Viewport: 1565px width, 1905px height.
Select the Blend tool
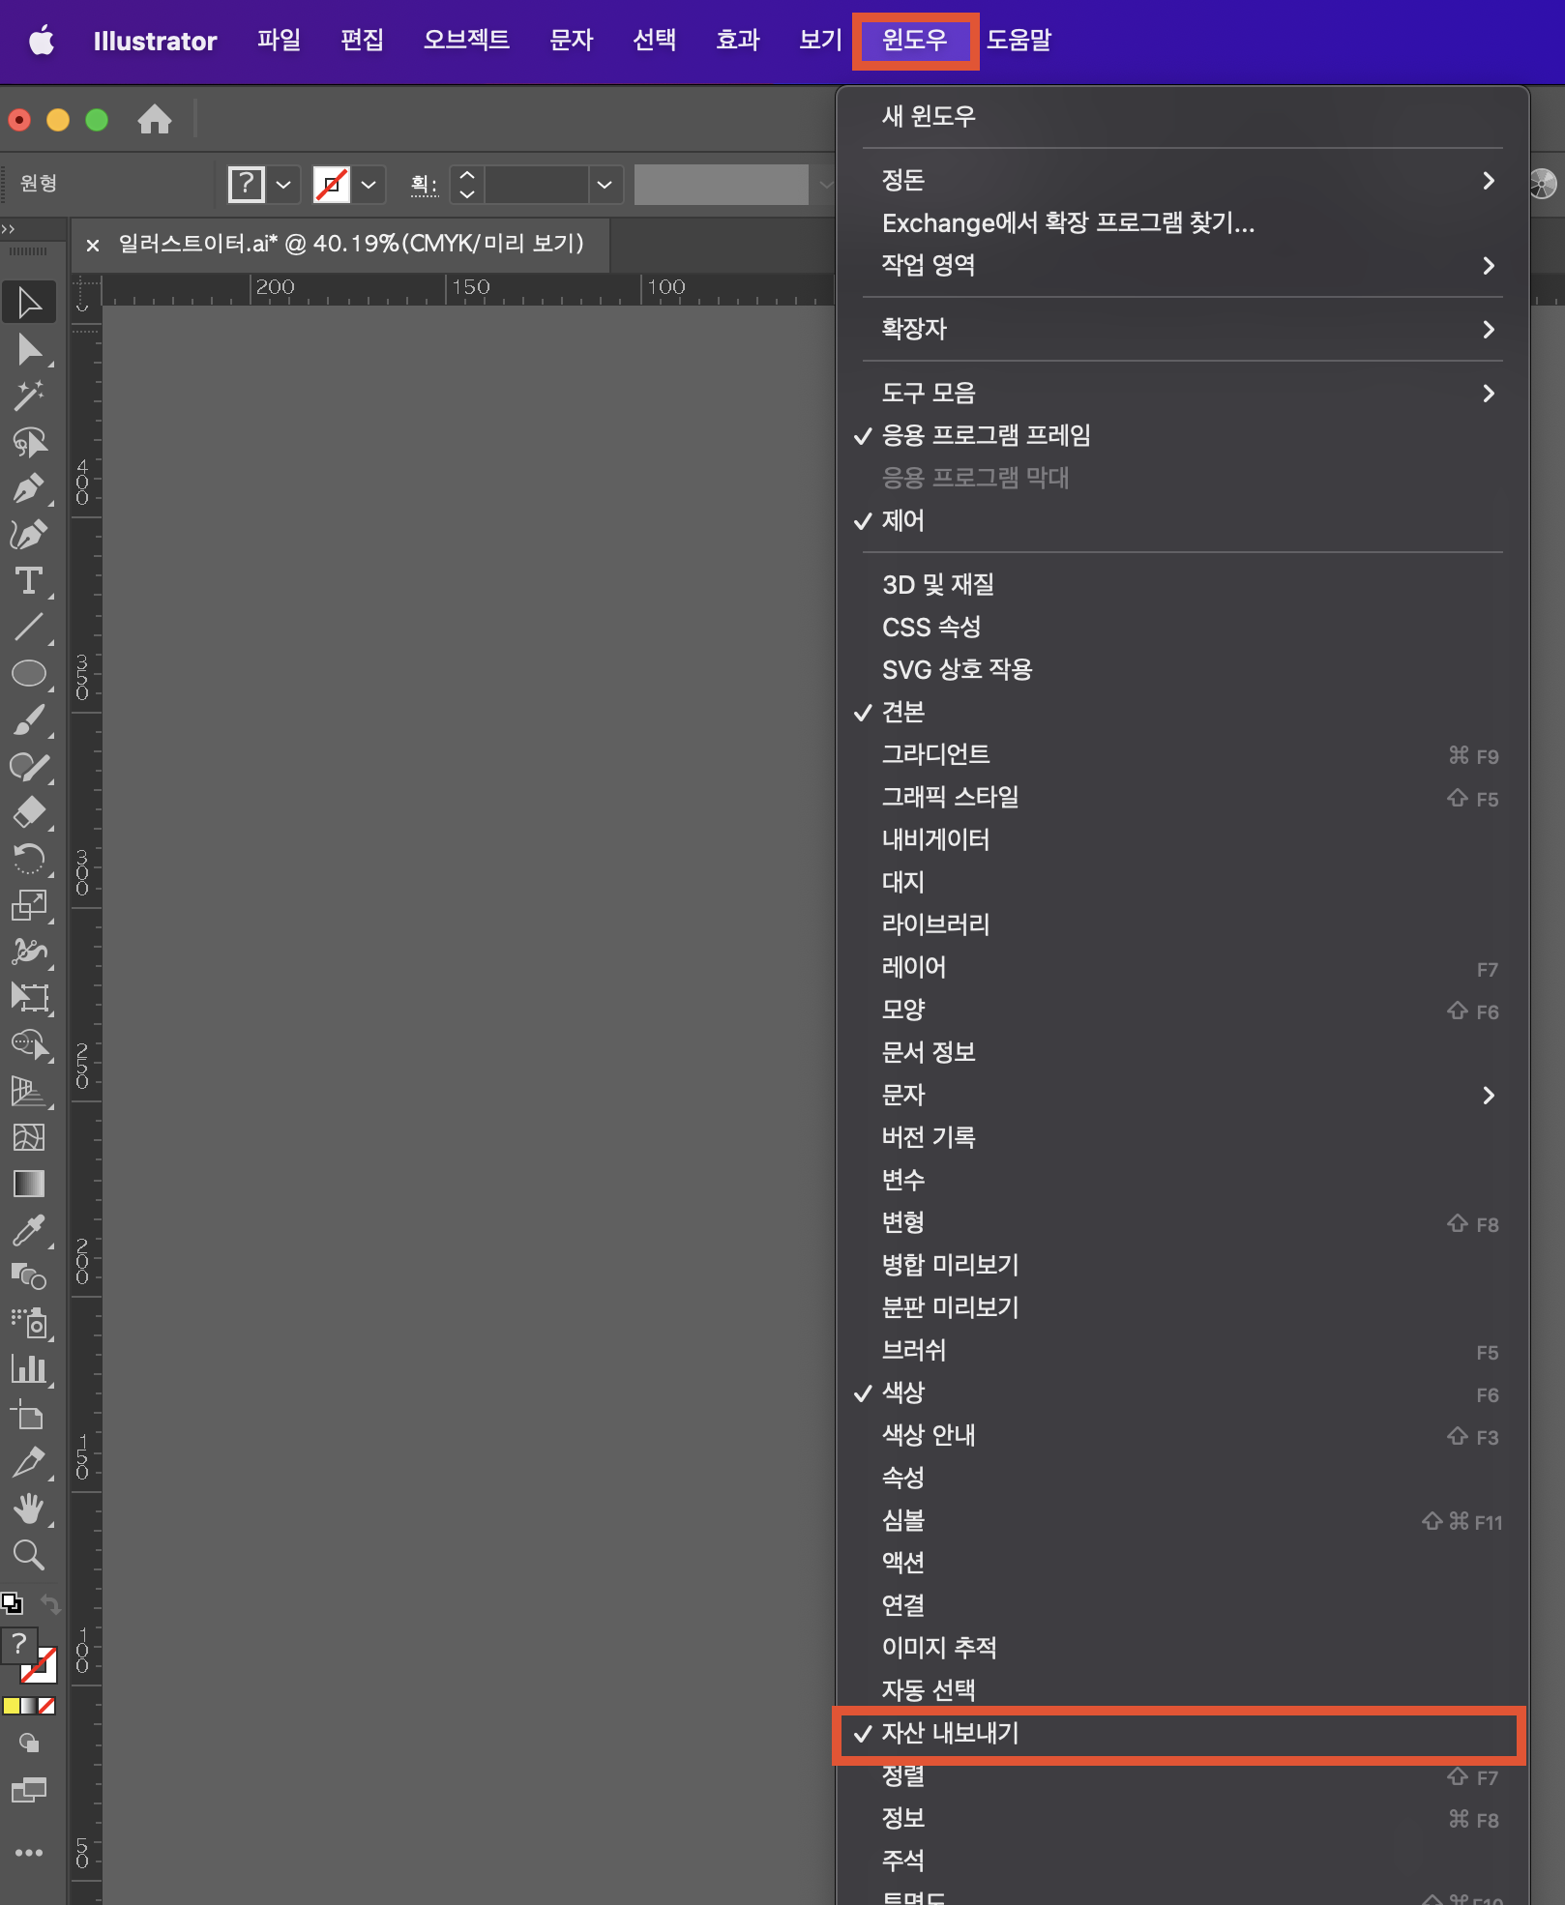click(x=29, y=1276)
